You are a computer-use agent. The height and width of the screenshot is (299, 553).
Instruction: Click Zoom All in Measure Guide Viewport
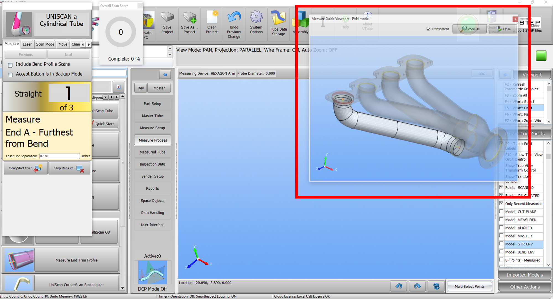tap(470, 29)
